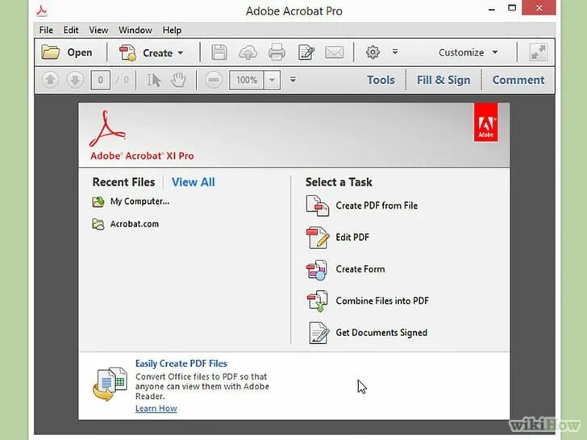587x440 pixels.
Task: Click Get Documents Signed text
Action: 381,333
